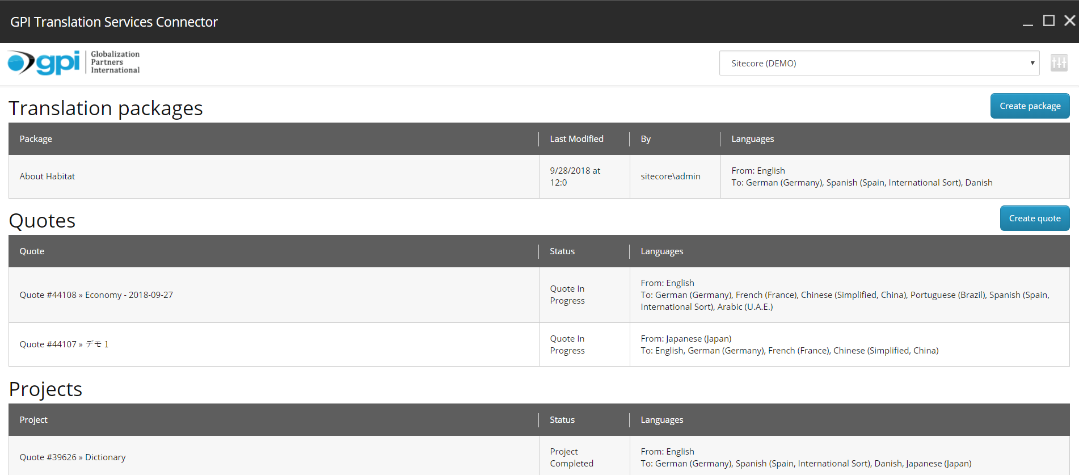1079x475 pixels.
Task: Open the About Habitat package
Action: coord(47,176)
